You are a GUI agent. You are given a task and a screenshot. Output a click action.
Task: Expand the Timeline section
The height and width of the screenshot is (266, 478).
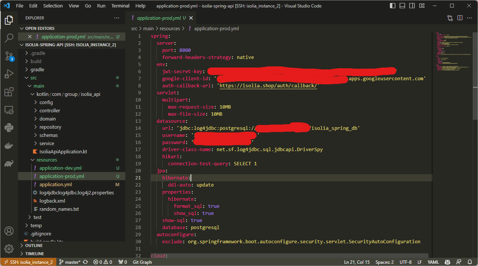tap(72, 254)
